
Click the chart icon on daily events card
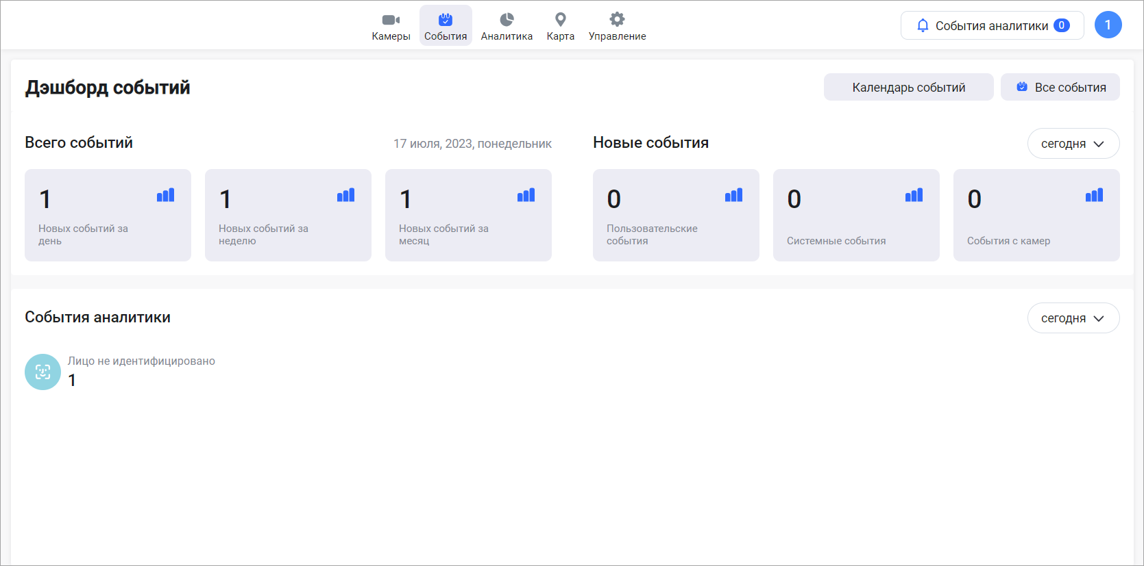(x=165, y=196)
